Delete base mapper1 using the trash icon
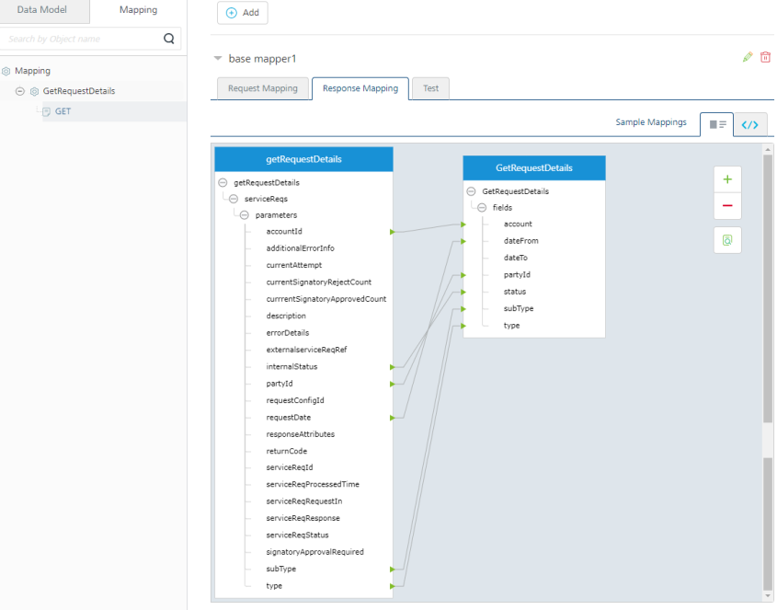This screenshot has height=610, width=777. [x=765, y=57]
